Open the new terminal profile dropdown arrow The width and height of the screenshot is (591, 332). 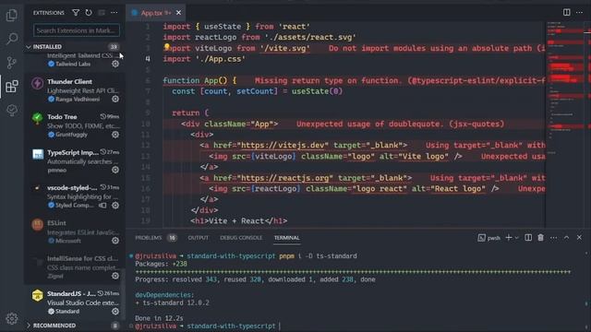point(517,238)
